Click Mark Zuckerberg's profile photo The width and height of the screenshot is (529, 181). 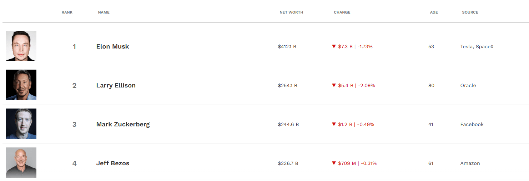(21, 124)
